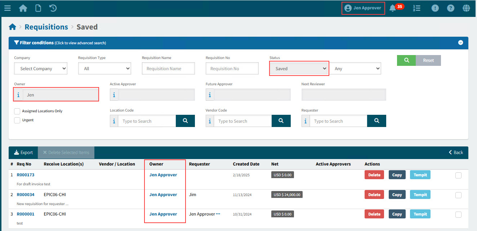Open the recent history icon
477x231 pixels.
pos(53,8)
